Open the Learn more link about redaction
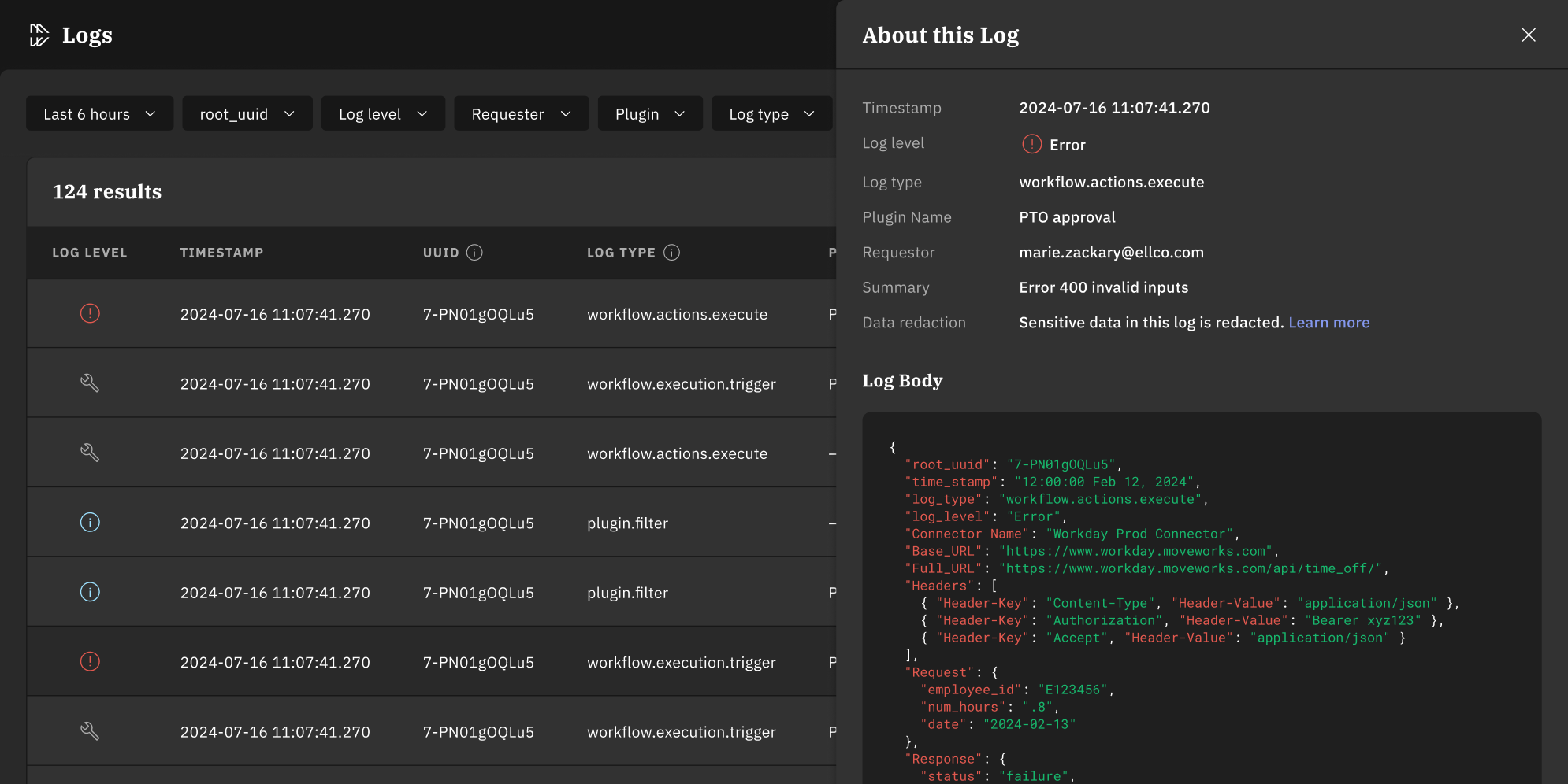The width and height of the screenshot is (1568, 784). pyautogui.click(x=1328, y=323)
